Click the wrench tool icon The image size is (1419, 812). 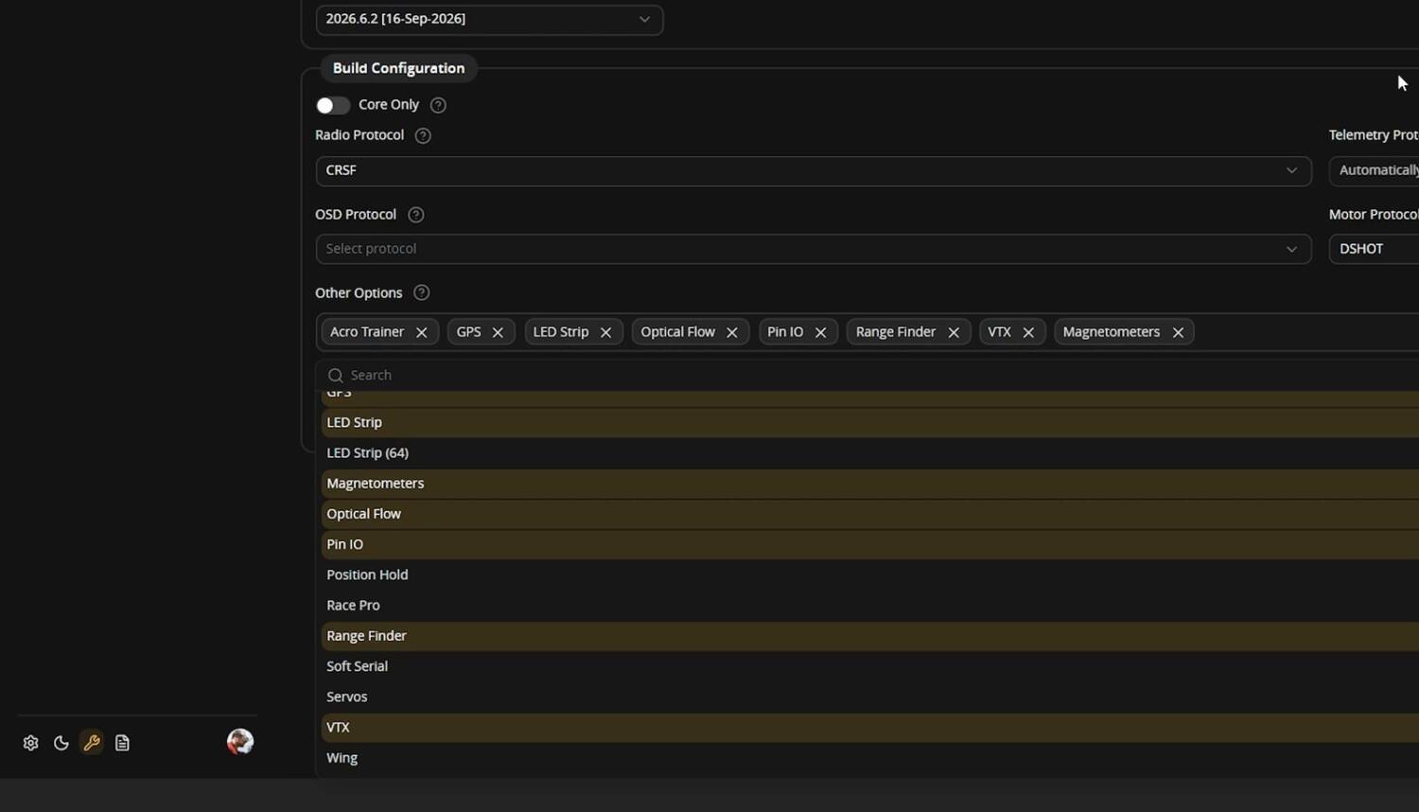coord(92,743)
